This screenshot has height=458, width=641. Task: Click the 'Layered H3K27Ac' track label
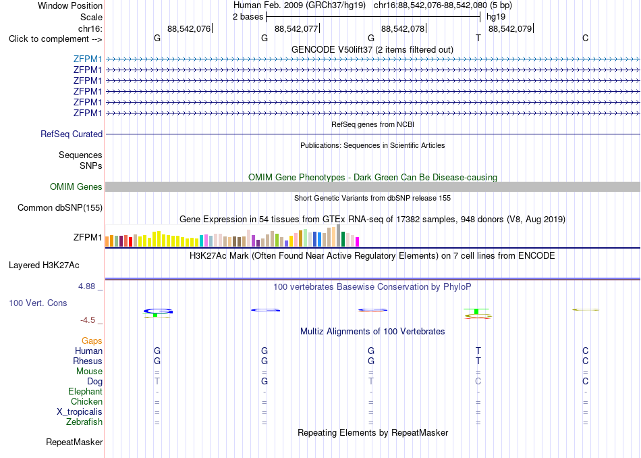coord(44,265)
